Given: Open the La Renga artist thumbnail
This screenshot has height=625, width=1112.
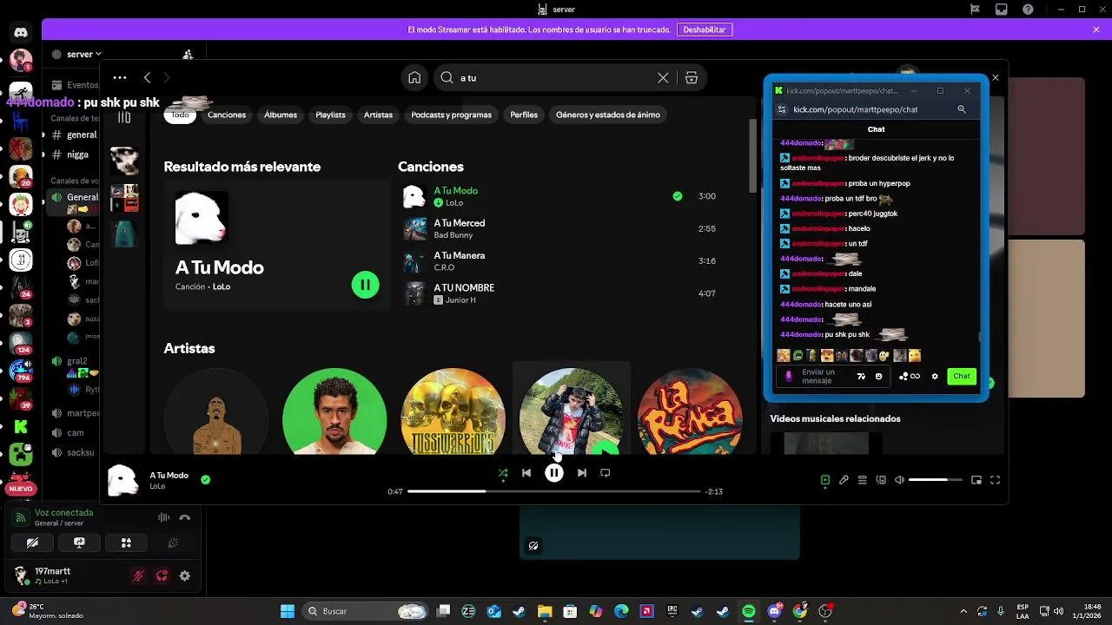Looking at the screenshot, I should (x=690, y=411).
